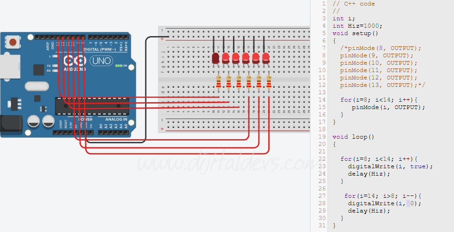Click commented line 'pinMode(10, OUTPUT);'
The width and height of the screenshot is (454, 232).
point(379,63)
